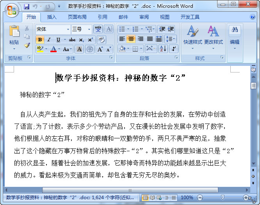Toggle Bold formatting button
The image size is (260, 205).
[x=39, y=40]
